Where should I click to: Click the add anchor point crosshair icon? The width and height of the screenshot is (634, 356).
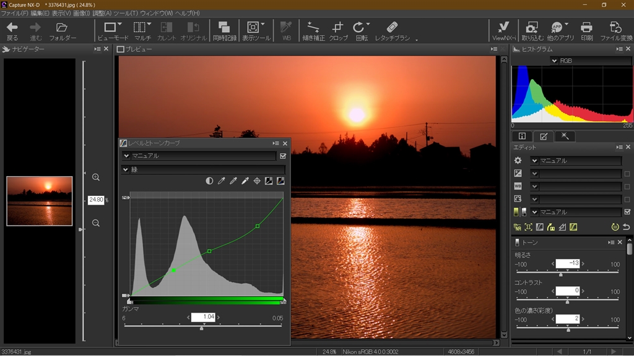(257, 181)
